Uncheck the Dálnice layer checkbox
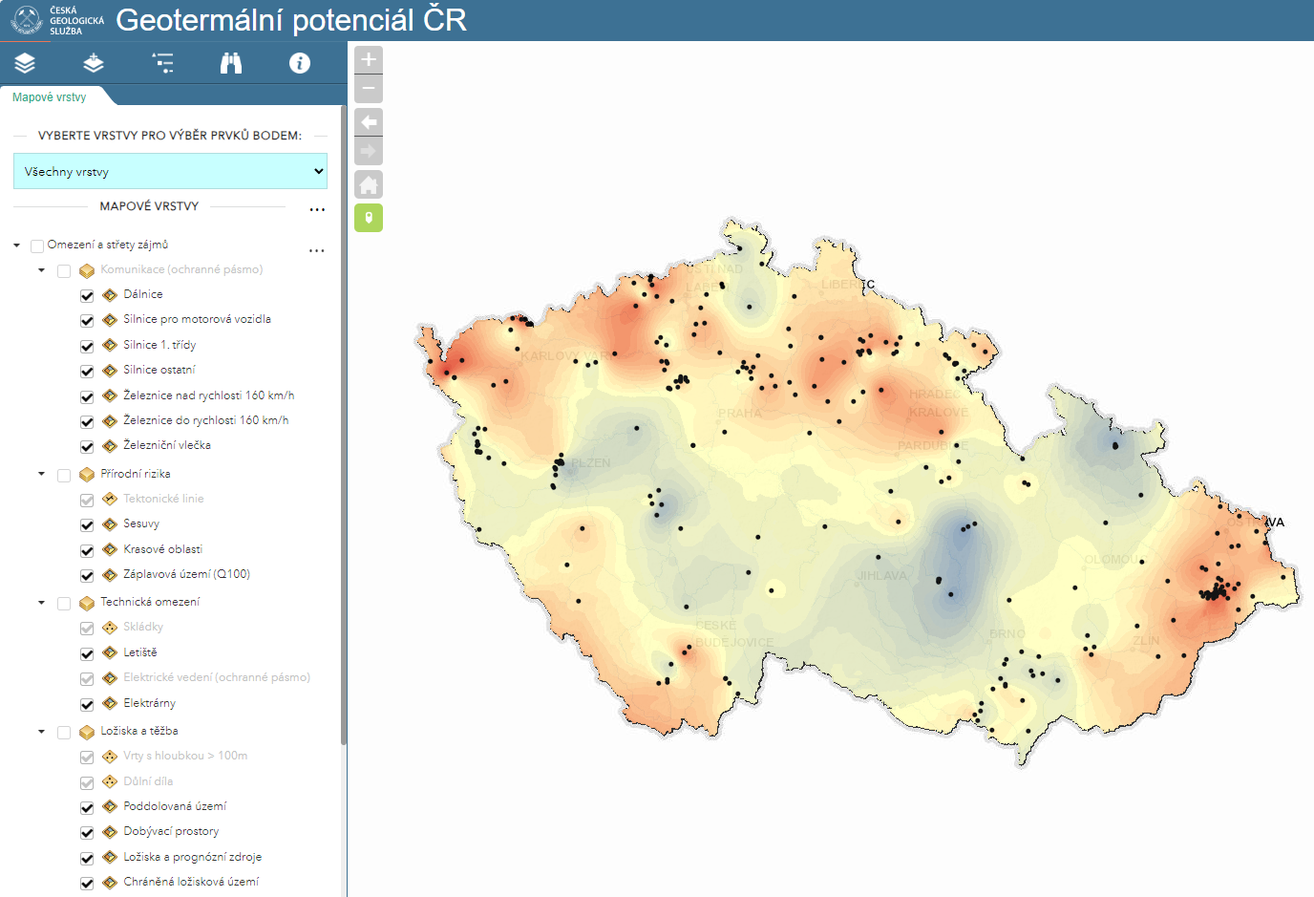Image resolution: width=1314 pixels, height=897 pixels. point(87,295)
